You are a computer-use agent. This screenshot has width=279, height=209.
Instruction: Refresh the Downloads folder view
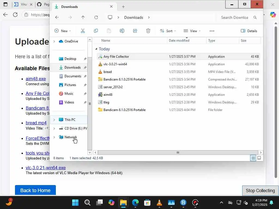click(96, 17)
